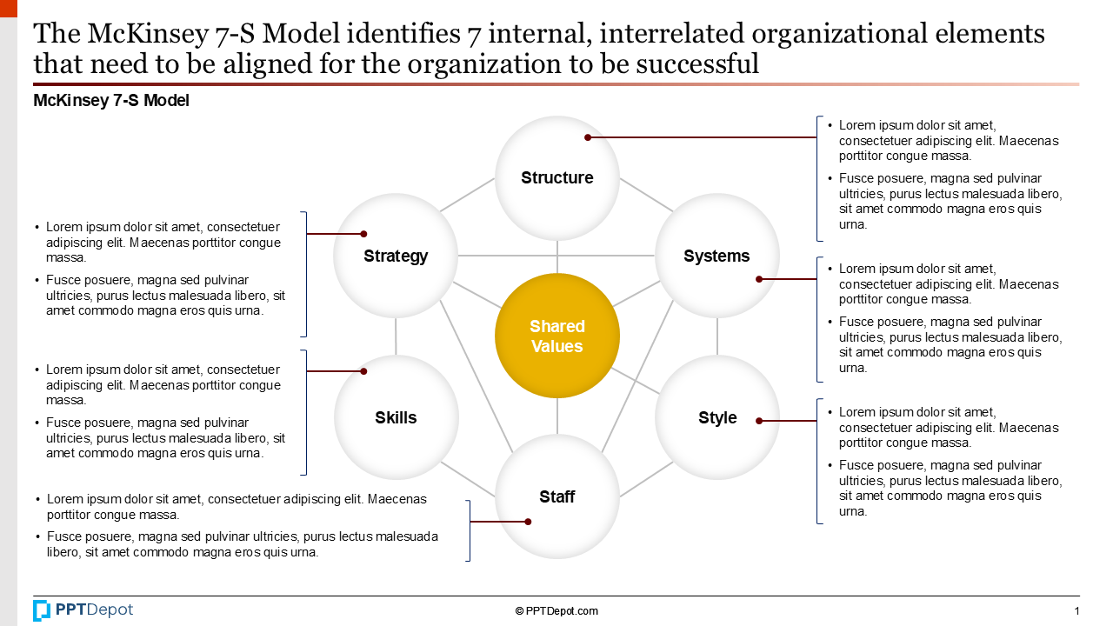1113x626 pixels.
Task: Select the text box connected to Structure
Action: pos(947,175)
